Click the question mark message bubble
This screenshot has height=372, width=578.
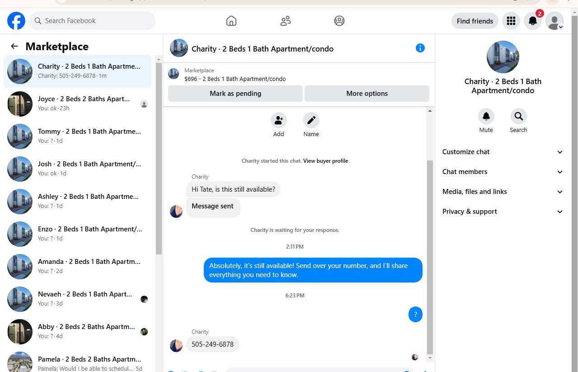coord(415,315)
